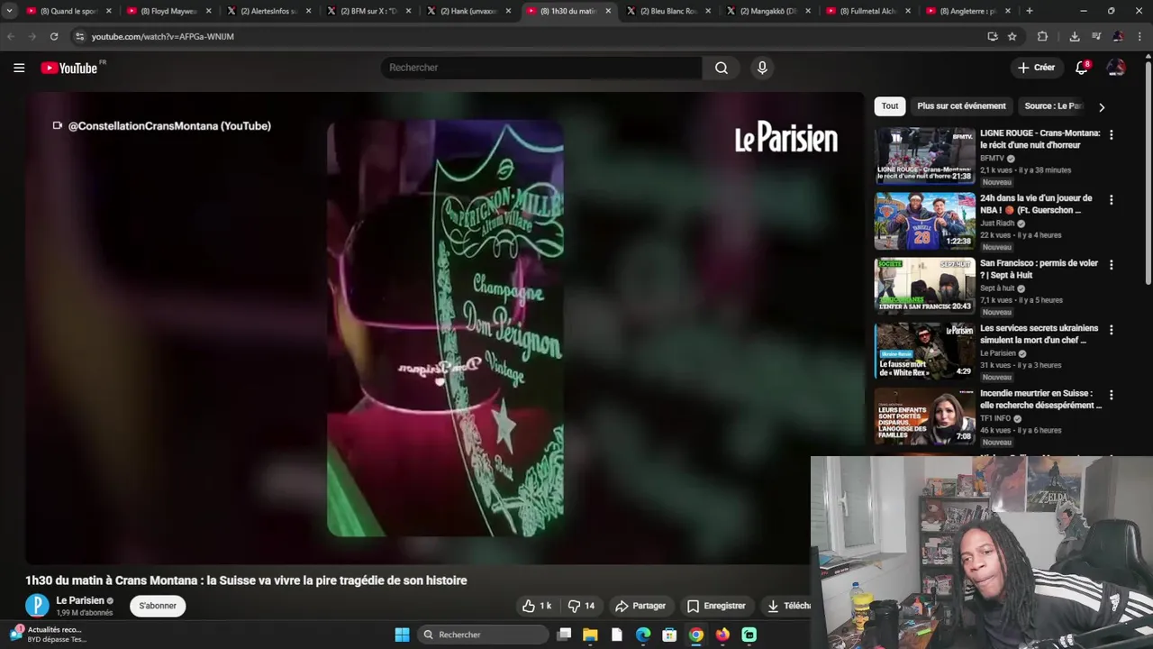Click the browser address bar URL
Screen dimensions: 1153x649
pyautogui.click(x=162, y=36)
